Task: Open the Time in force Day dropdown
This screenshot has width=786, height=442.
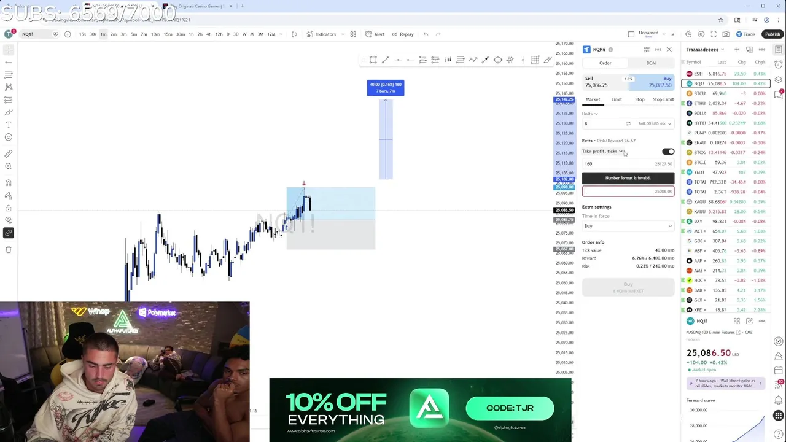Action: (x=628, y=226)
